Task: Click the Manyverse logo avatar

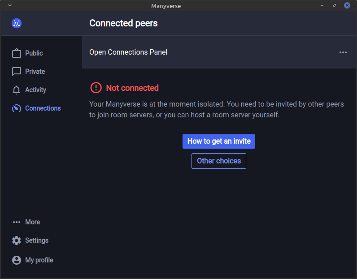Action: pos(17,23)
